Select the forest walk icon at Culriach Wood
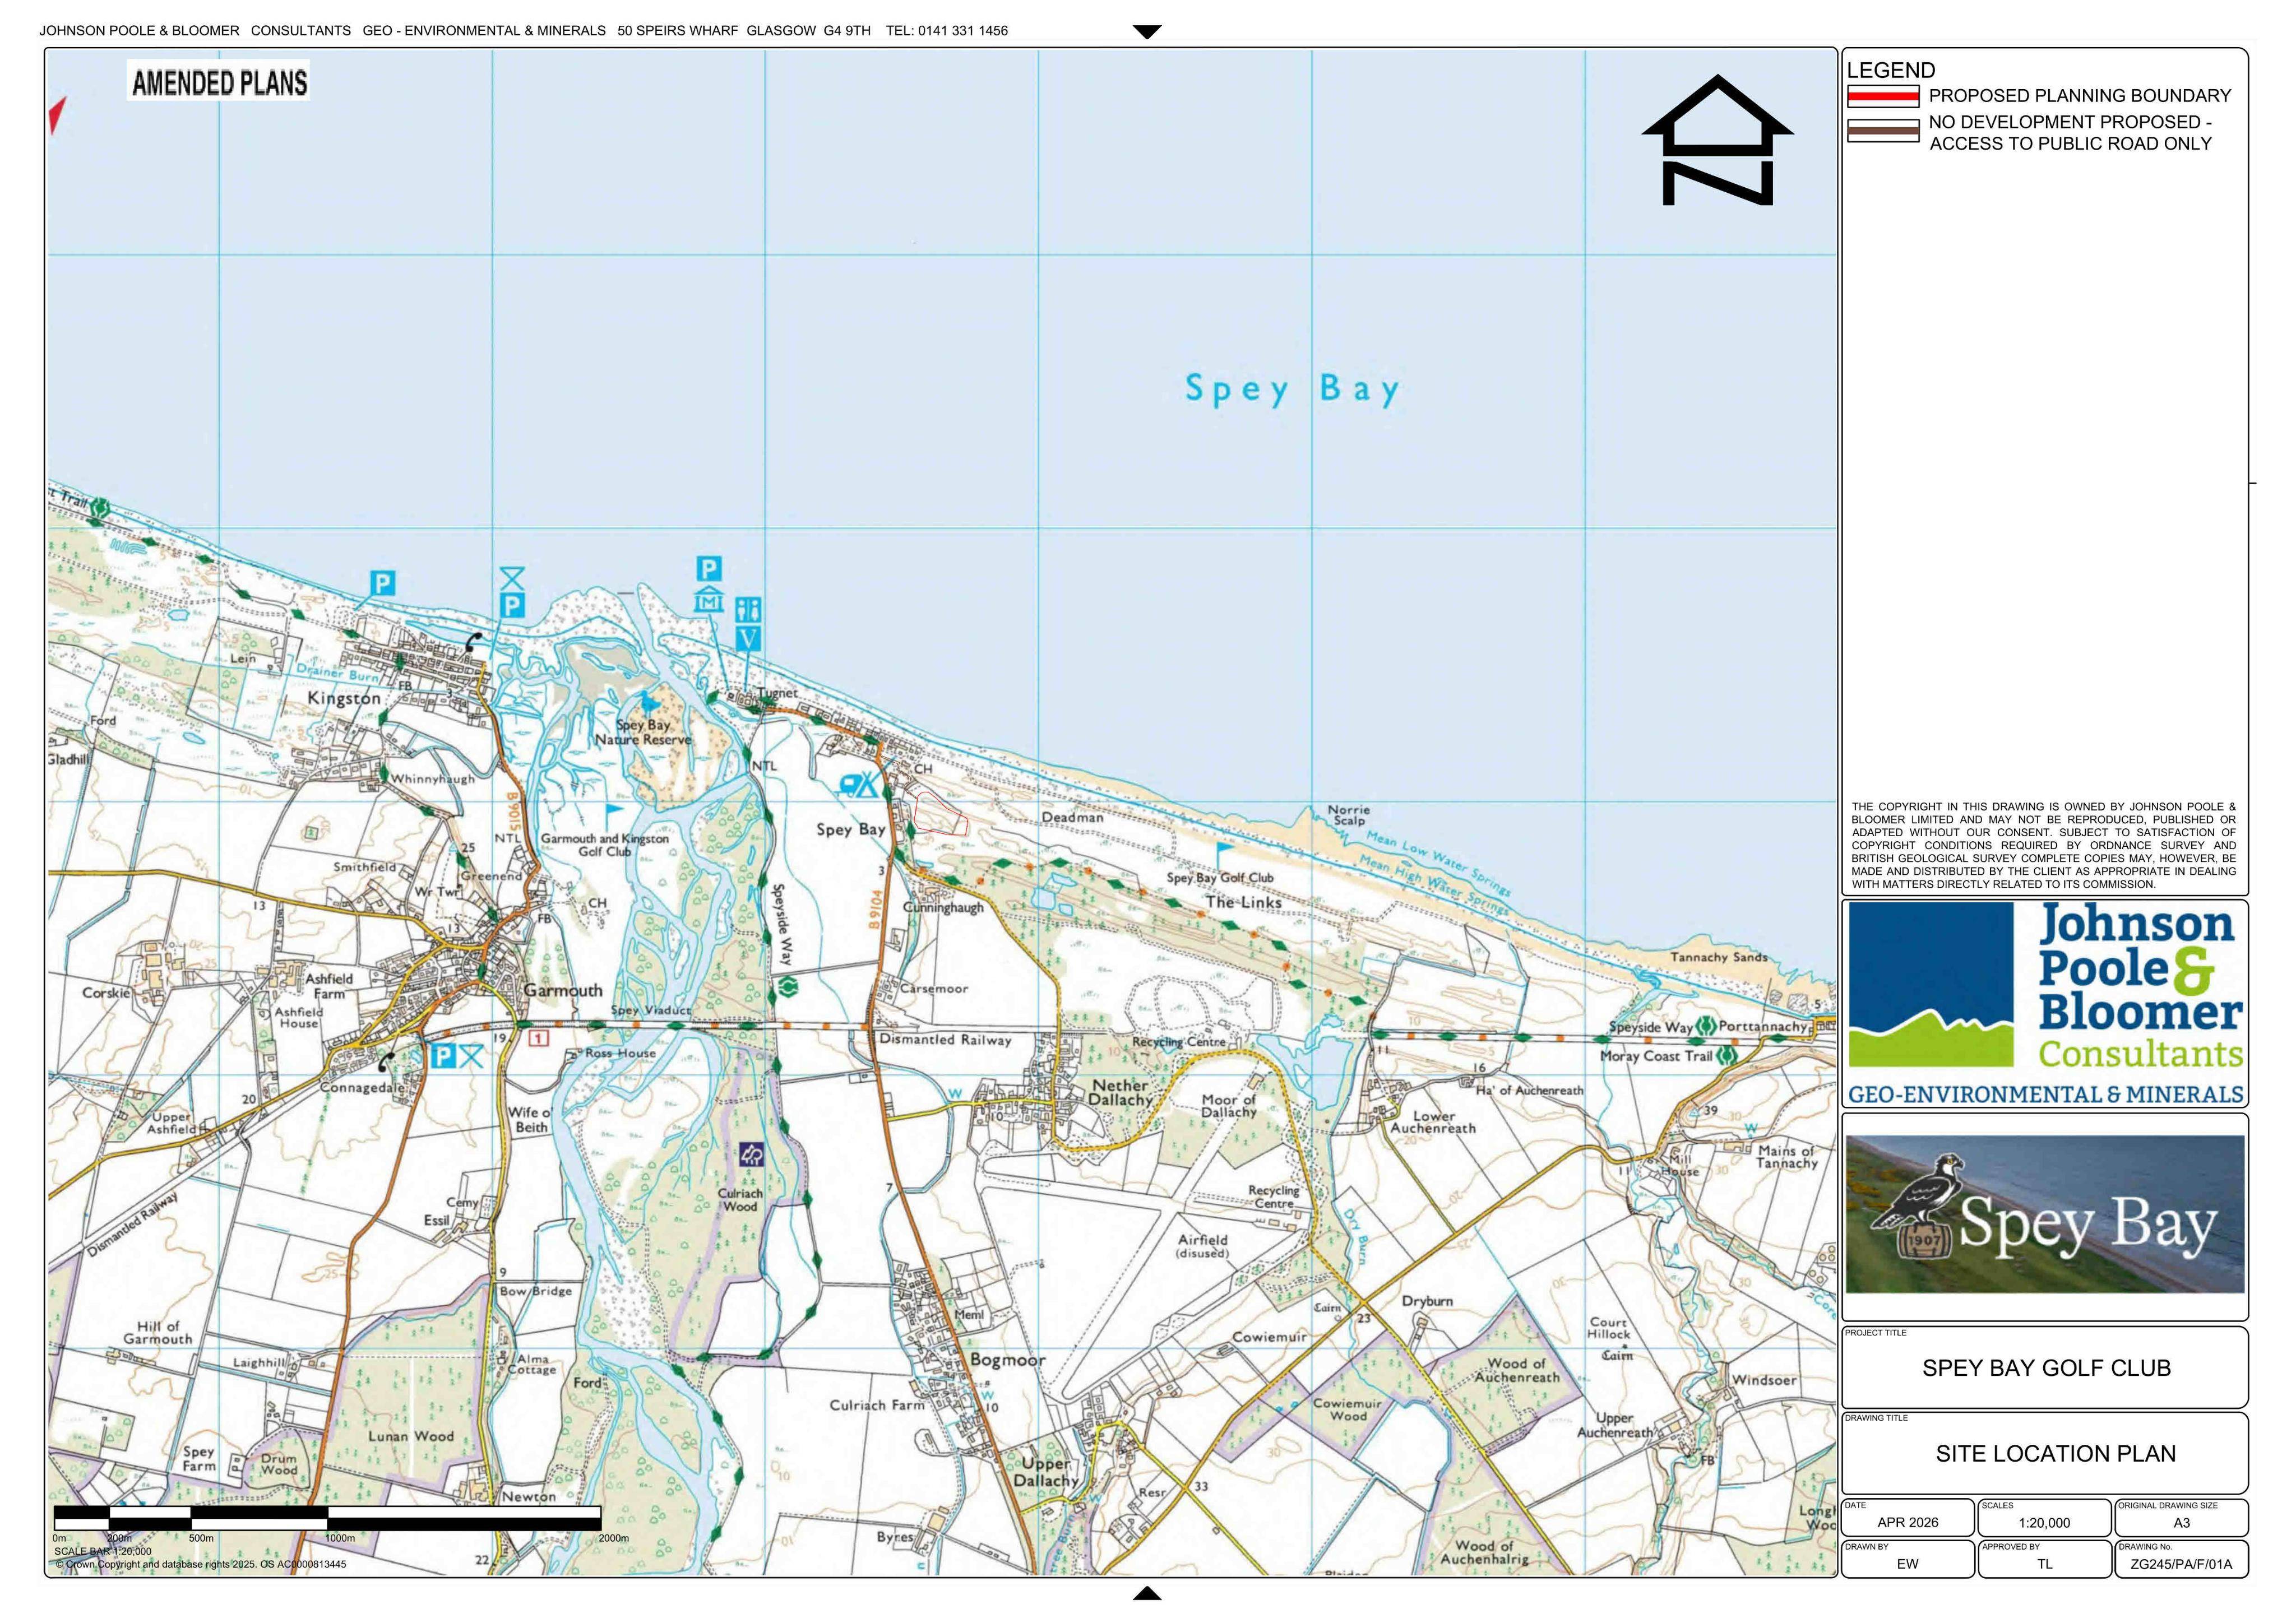This screenshot has height=1623, width=2296. click(751, 1155)
